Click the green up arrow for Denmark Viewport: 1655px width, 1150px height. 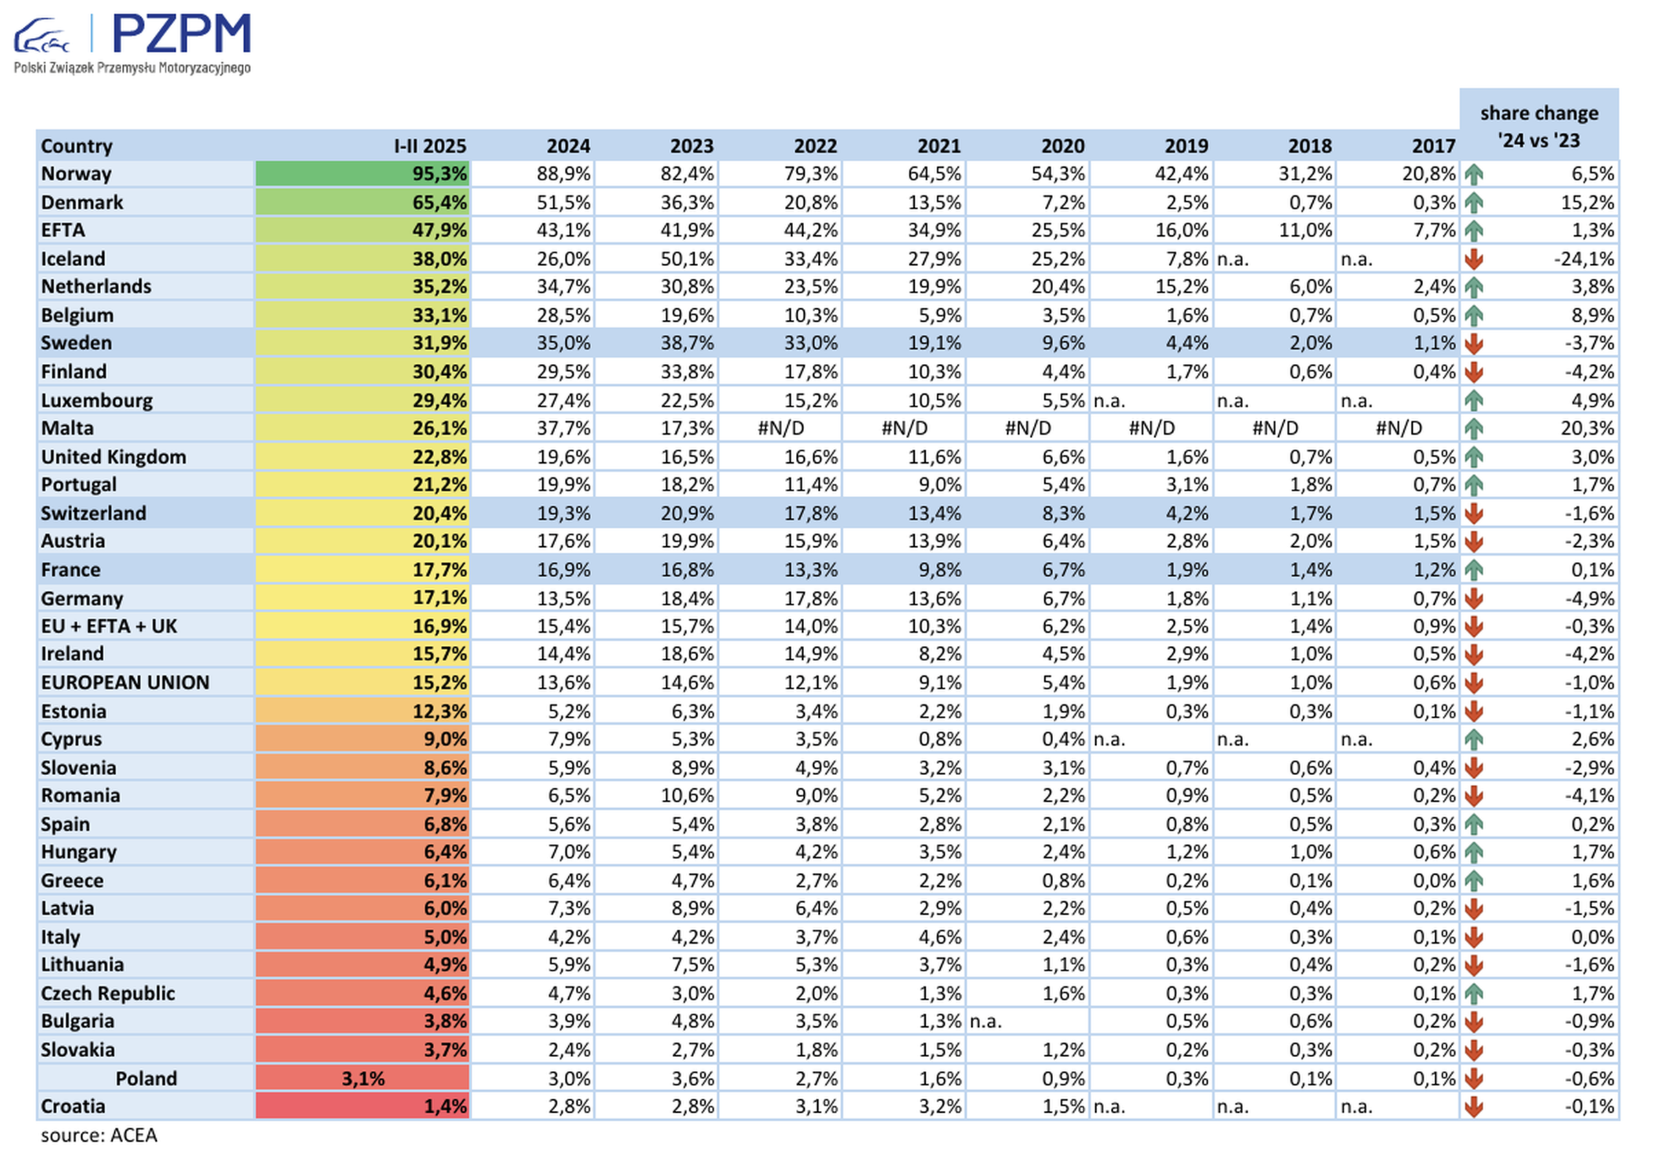(1473, 202)
